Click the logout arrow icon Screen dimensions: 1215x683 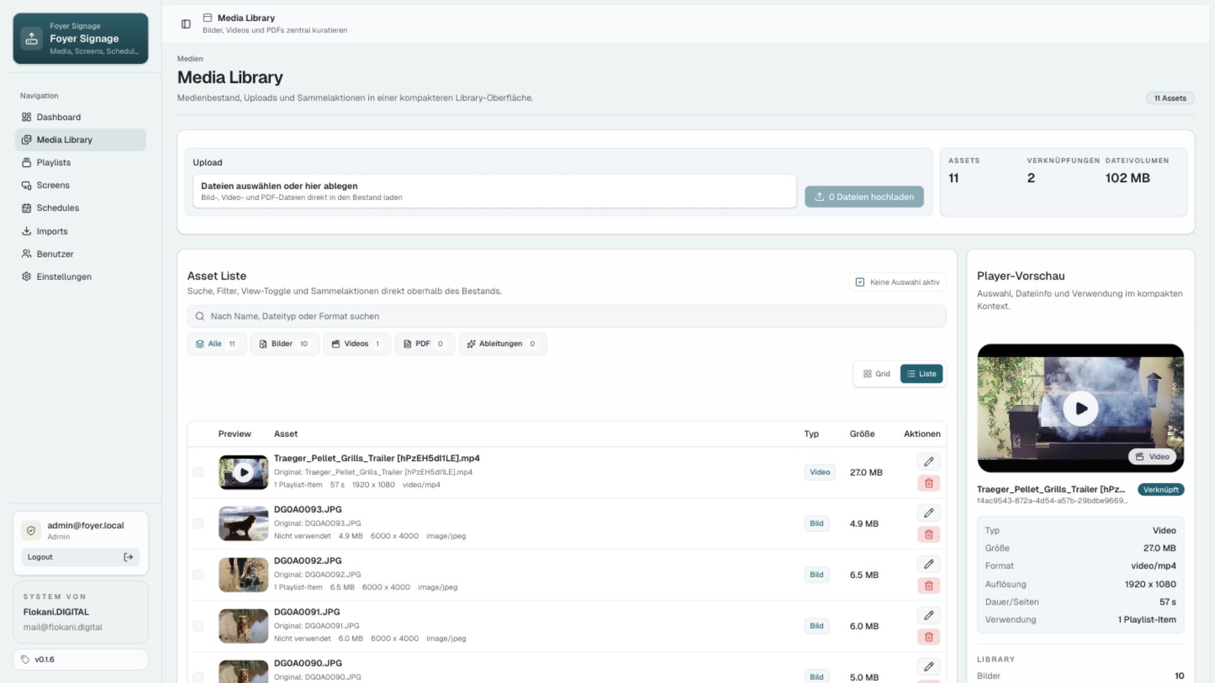click(x=128, y=557)
